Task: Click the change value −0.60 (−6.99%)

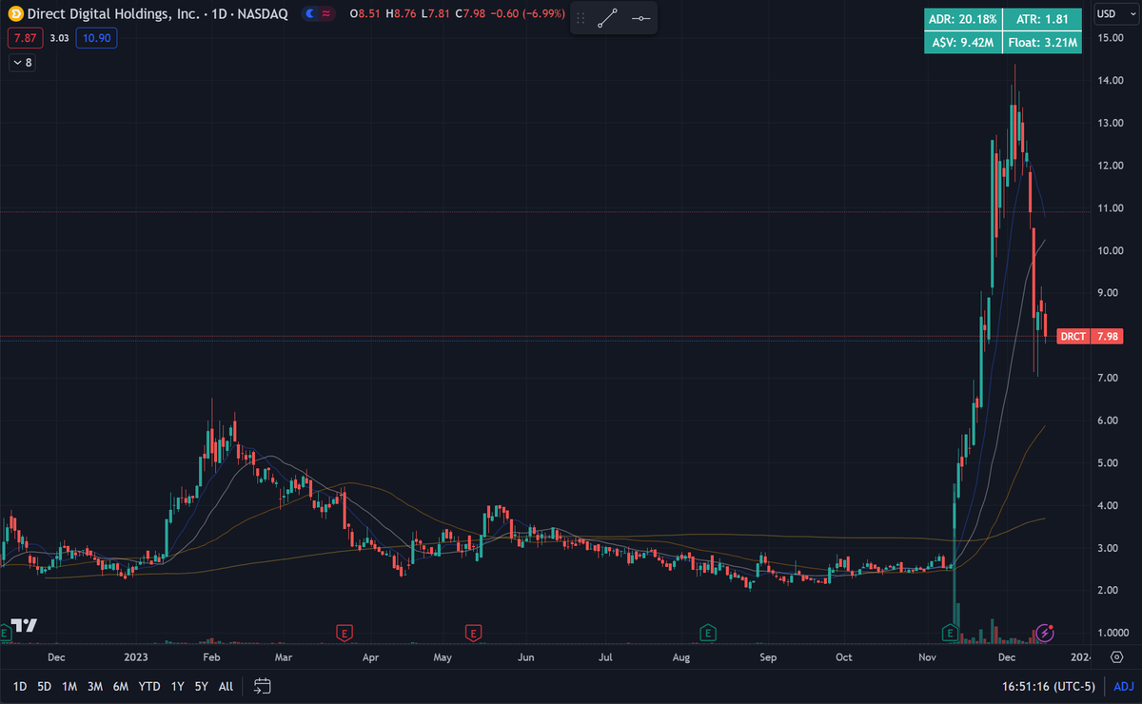Action: pyautogui.click(x=528, y=14)
